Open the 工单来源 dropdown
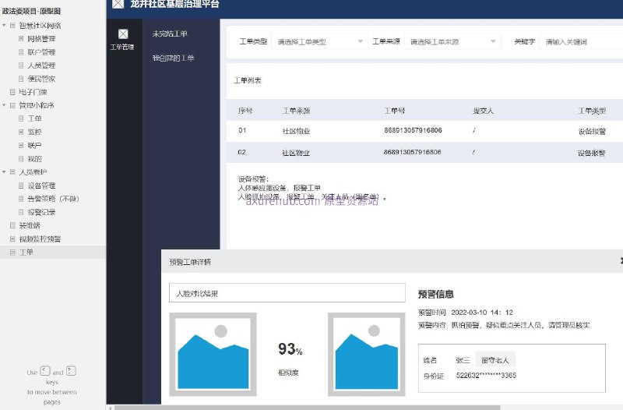 452,41
